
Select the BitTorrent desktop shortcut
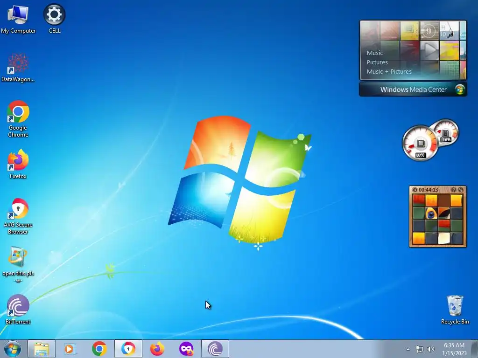click(18, 310)
